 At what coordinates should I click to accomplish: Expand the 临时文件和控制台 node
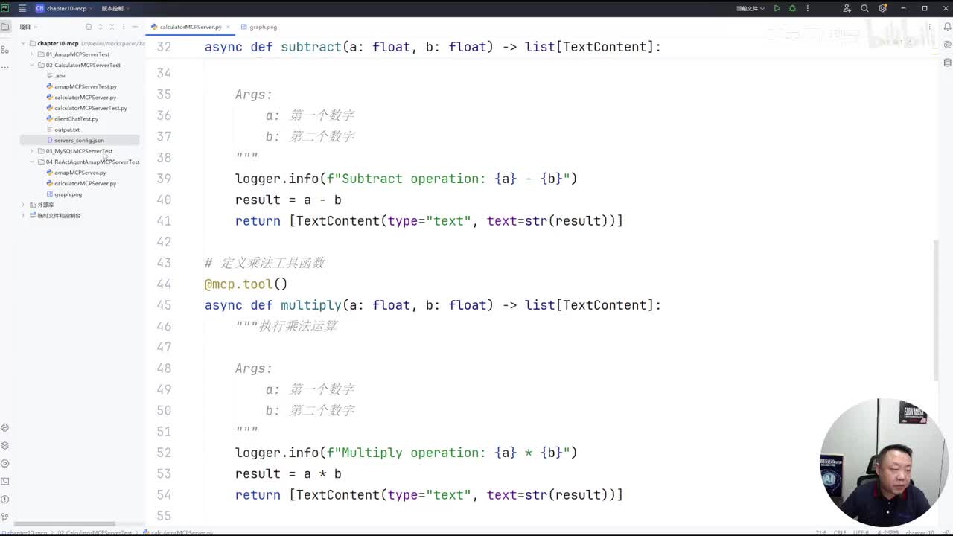[23, 216]
